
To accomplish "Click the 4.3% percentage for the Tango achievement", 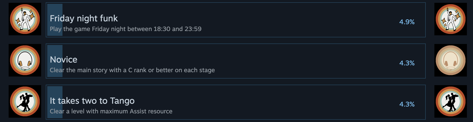I will [407, 104].
